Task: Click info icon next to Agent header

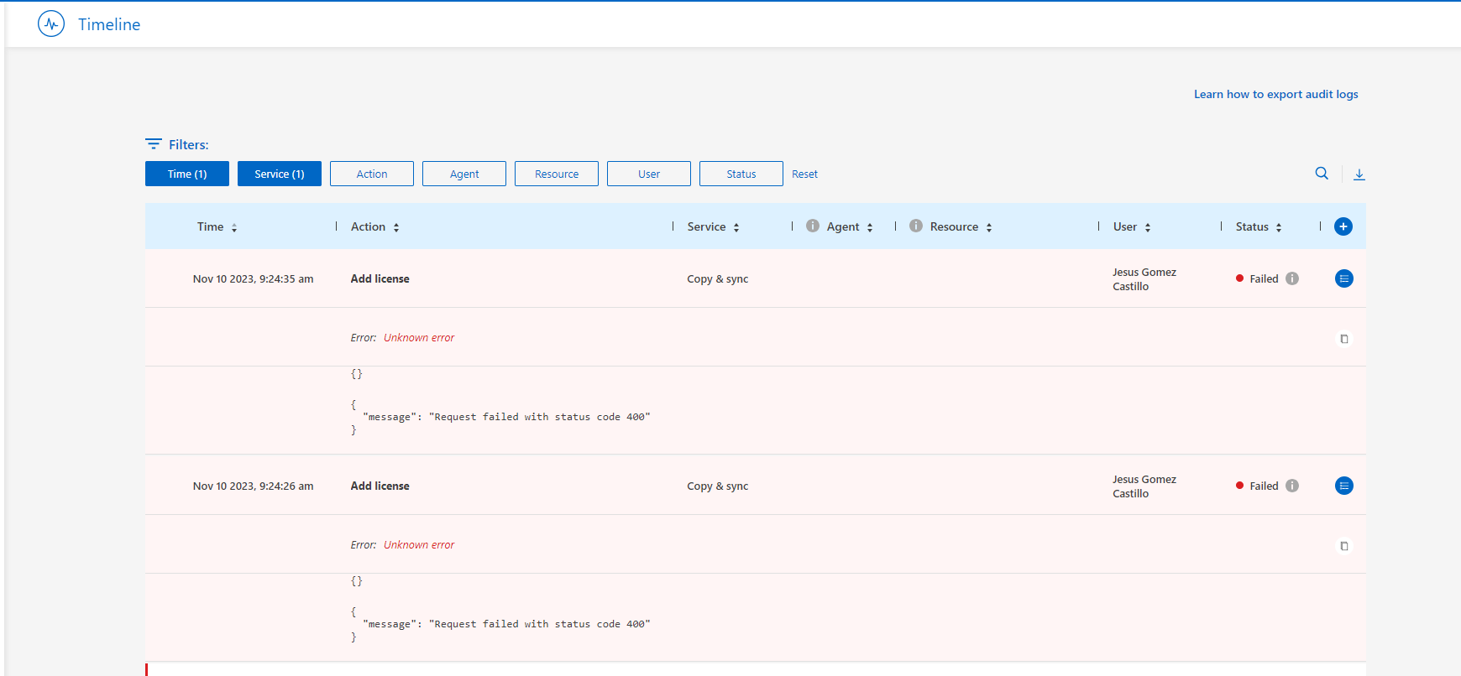Action: click(x=813, y=226)
